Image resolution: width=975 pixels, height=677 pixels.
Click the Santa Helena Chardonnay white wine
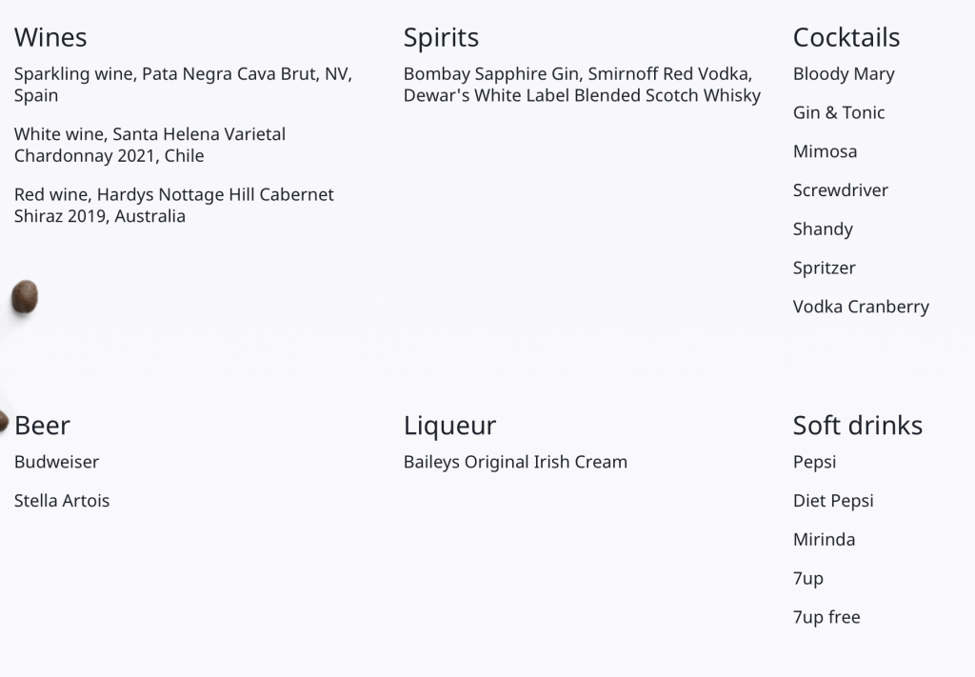149,144
